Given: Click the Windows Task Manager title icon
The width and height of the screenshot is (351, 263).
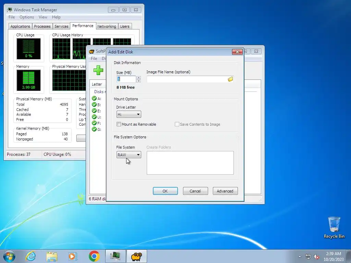Looking at the screenshot, I should tap(9, 10).
